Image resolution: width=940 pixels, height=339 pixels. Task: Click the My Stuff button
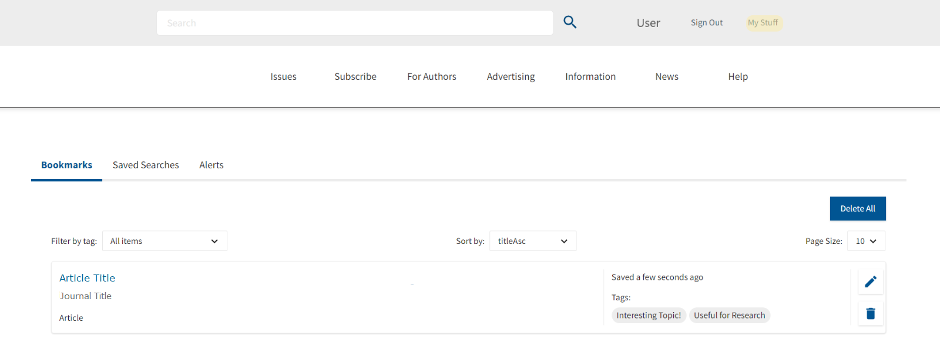pyautogui.click(x=763, y=23)
